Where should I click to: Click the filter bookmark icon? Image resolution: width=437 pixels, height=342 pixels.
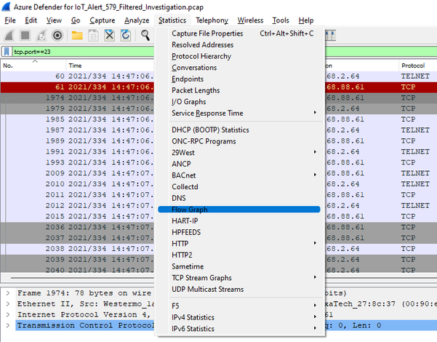coord(7,52)
